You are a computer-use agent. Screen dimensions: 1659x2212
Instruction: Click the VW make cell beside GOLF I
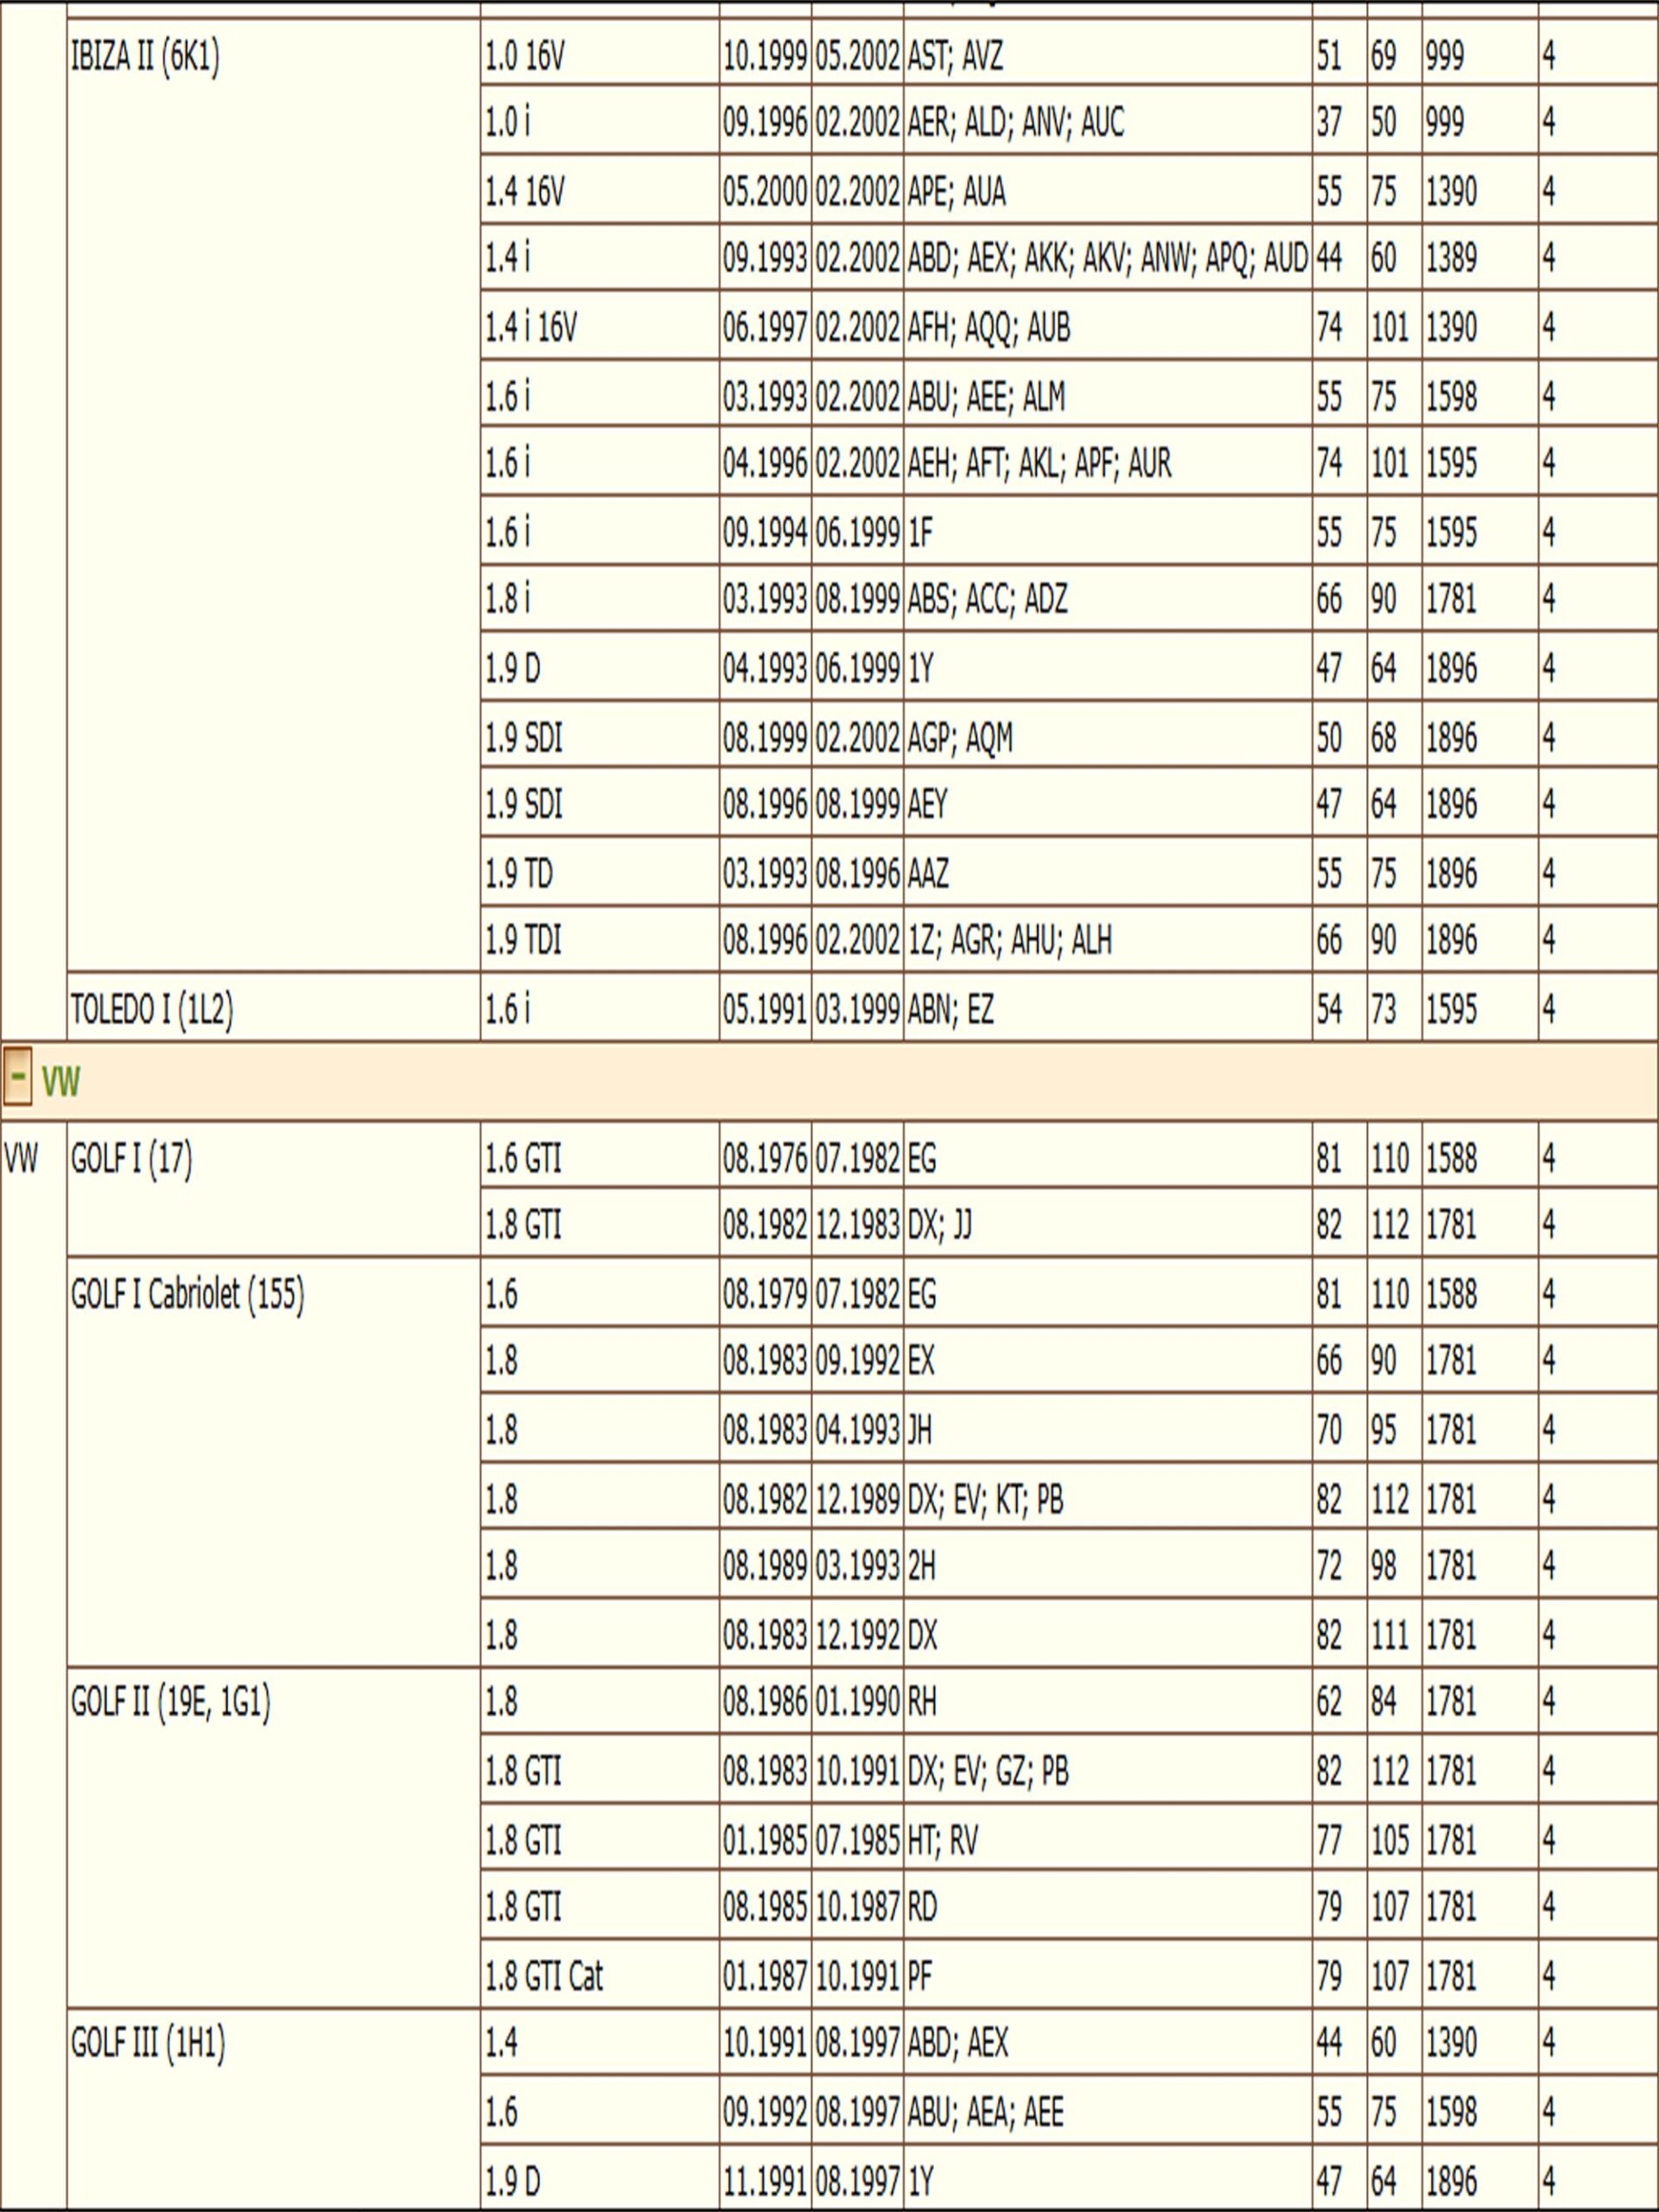click(21, 1158)
